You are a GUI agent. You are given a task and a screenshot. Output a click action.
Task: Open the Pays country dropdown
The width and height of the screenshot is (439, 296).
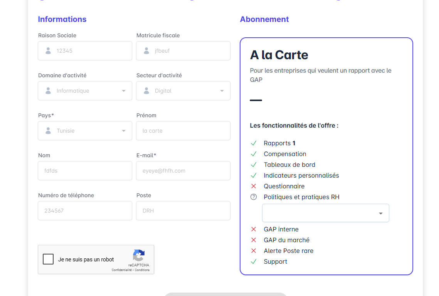click(x=124, y=131)
